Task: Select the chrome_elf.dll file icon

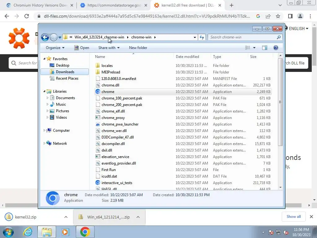Action: (x=98, y=111)
